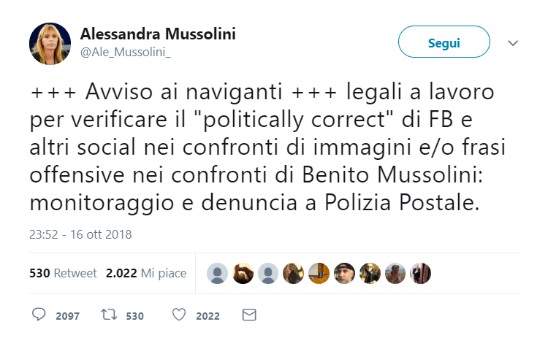Follow the account with the Segui button
This screenshot has width=548, height=346.
pyautogui.click(x=444, y=43)
